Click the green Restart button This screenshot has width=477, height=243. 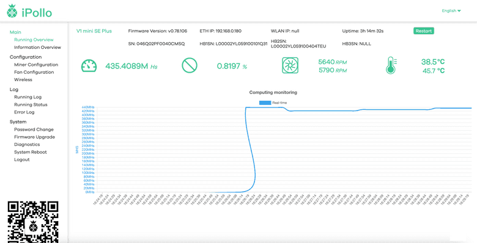[x=423, y=31]
